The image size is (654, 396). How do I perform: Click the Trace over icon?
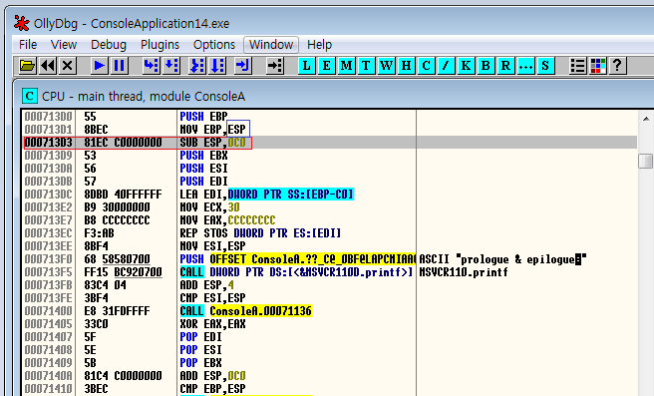[217, 66]
